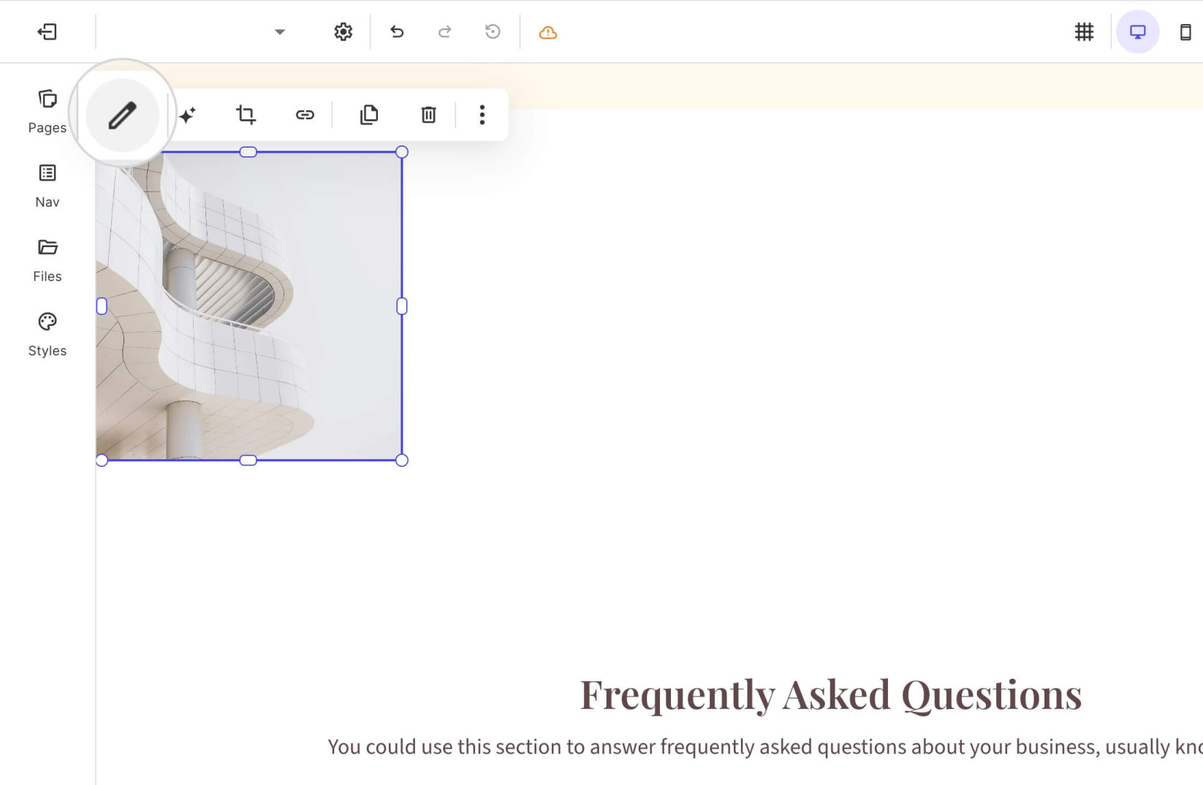1203x785 pixels.
Task: Open more options three-dot menu
Action: pos(482,115)
